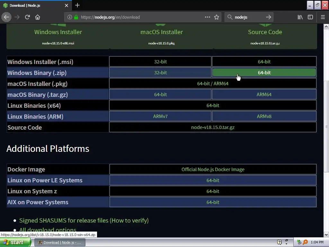Go back with the browser back arrow
This screenshot has width=329, height=247.
[x=6, y=17]
